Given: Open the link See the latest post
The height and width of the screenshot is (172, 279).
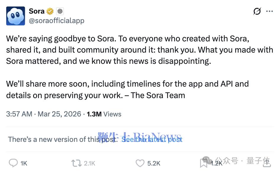Looking at the screenshot, I should (x=152, y=139).
